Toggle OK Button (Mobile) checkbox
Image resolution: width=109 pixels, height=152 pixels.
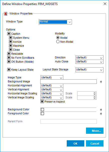click(9, 62)
